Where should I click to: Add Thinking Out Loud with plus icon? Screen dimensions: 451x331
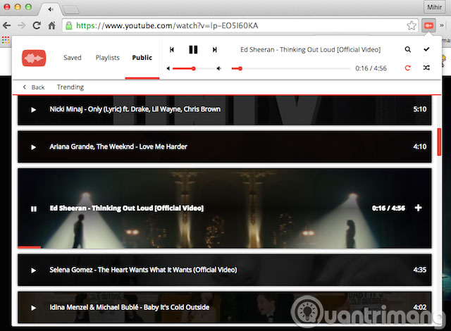click(418, 208)
